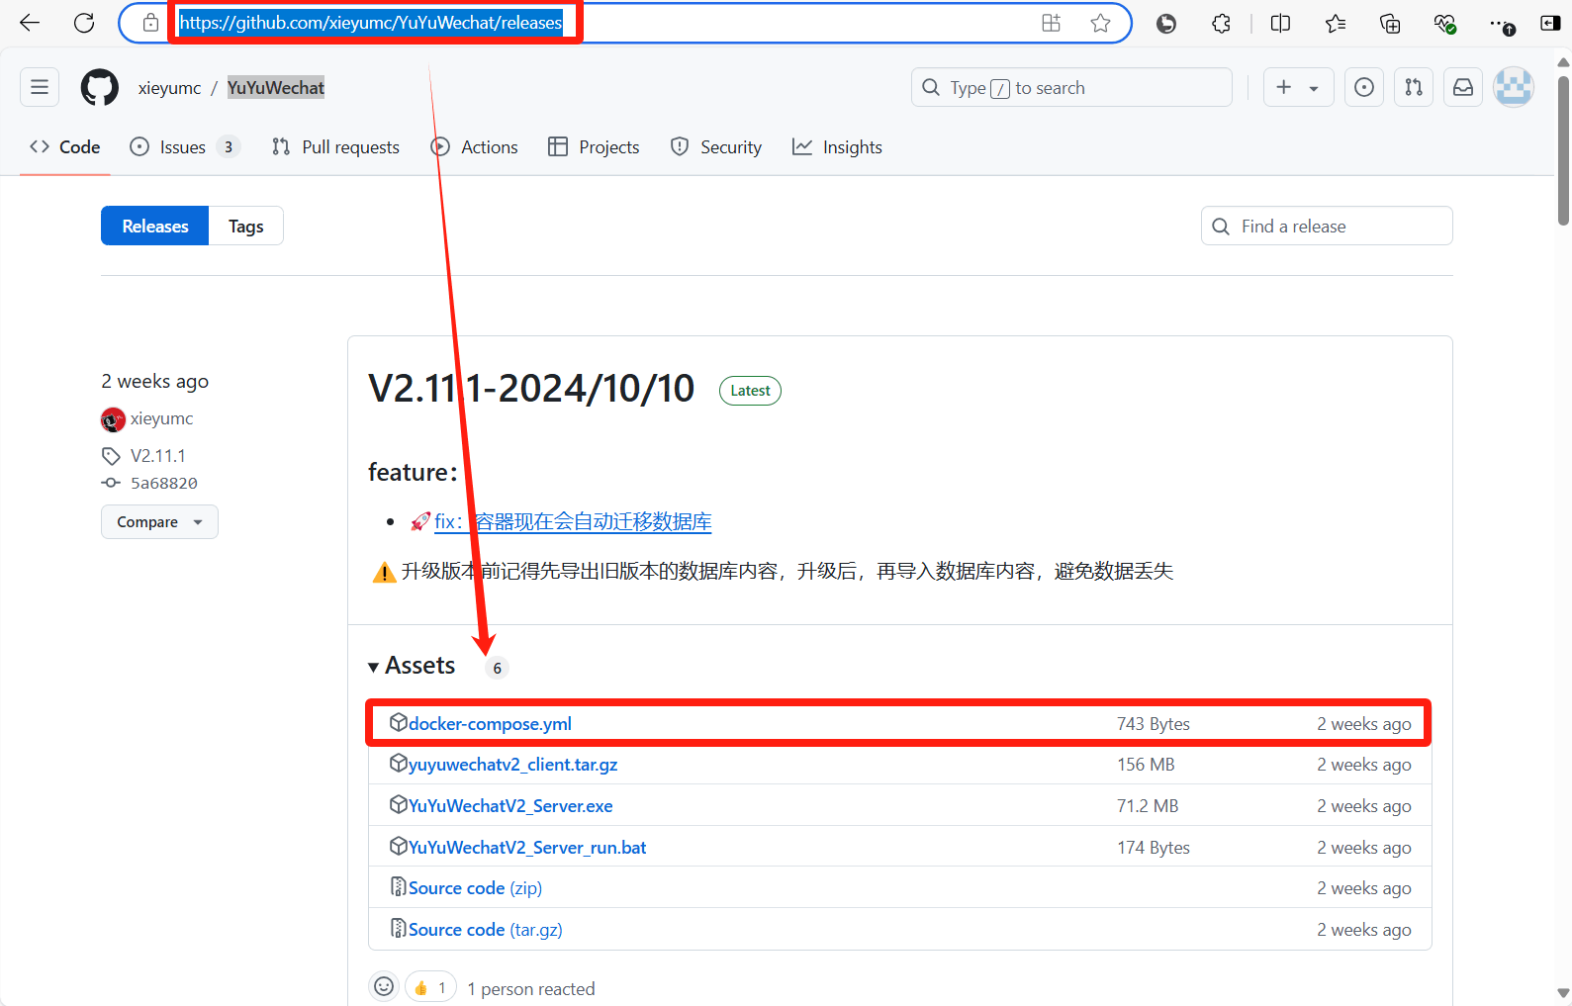The width and height of the screenshot is (1572, 1006).
Task: Download YuYuWechatV2_Server_run.bat asset
Action: tap(527, 847)
